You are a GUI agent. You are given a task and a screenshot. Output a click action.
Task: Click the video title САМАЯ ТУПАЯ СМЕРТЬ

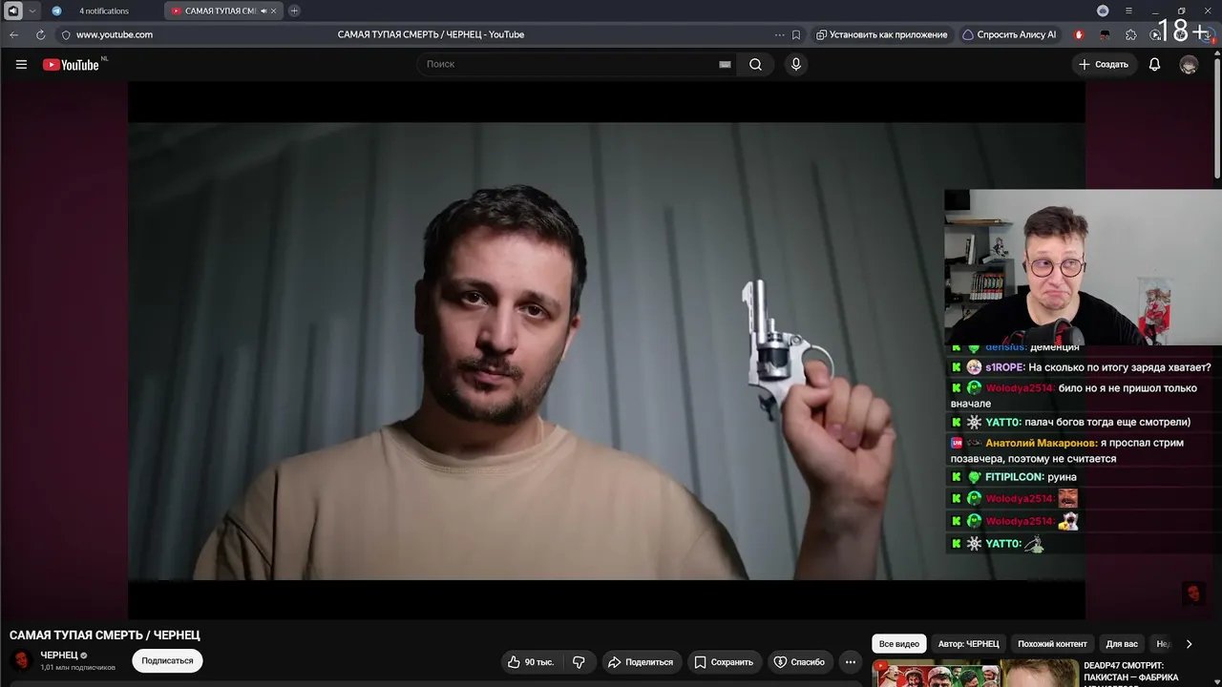[105, 635]
